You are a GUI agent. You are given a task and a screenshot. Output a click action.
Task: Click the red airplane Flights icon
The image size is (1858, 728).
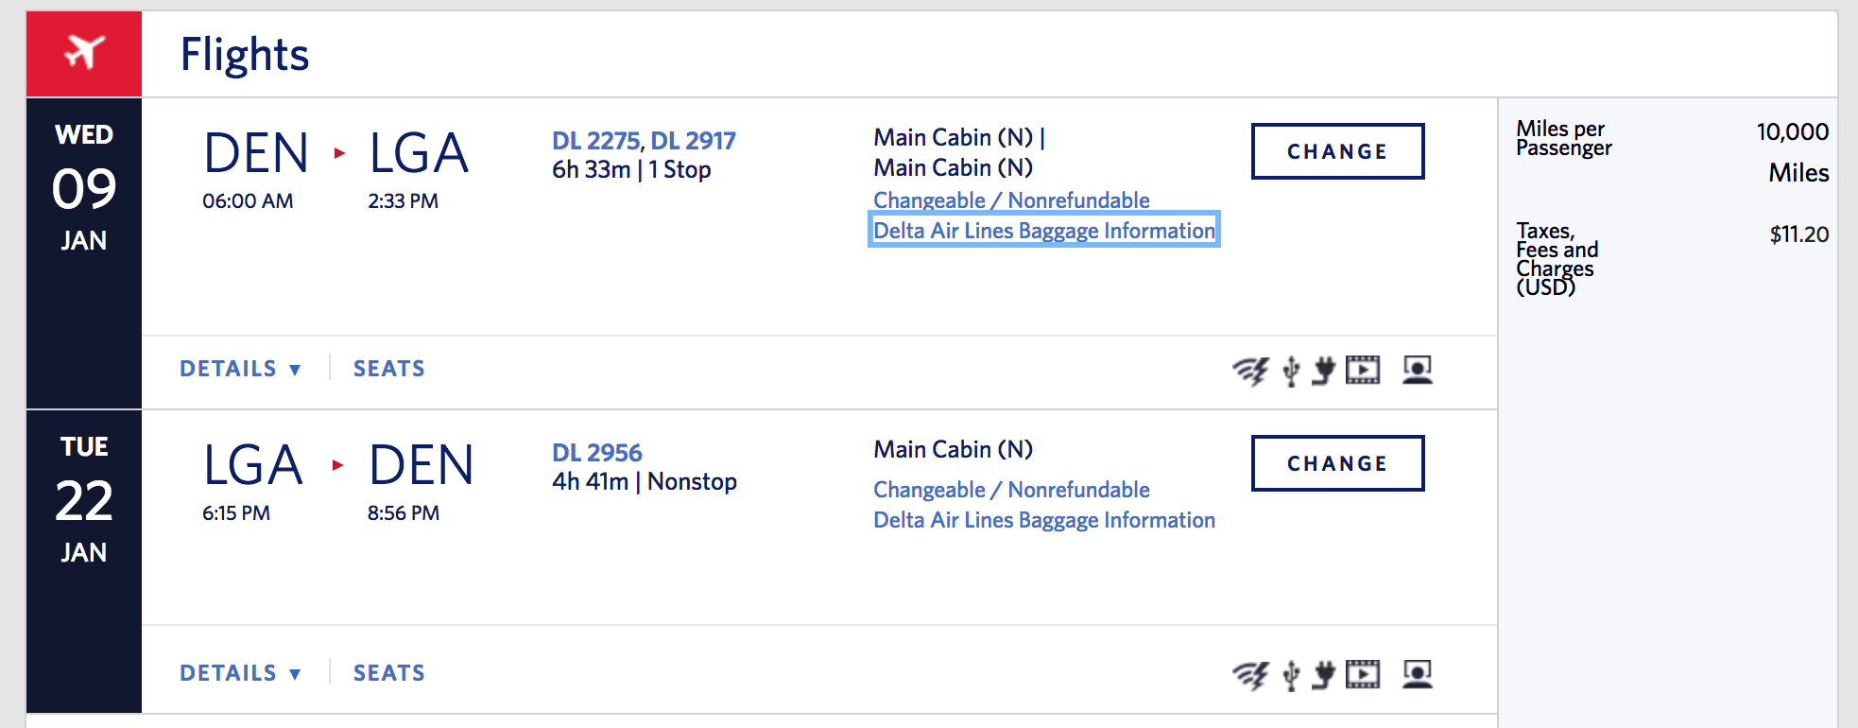tap(84, 53)
